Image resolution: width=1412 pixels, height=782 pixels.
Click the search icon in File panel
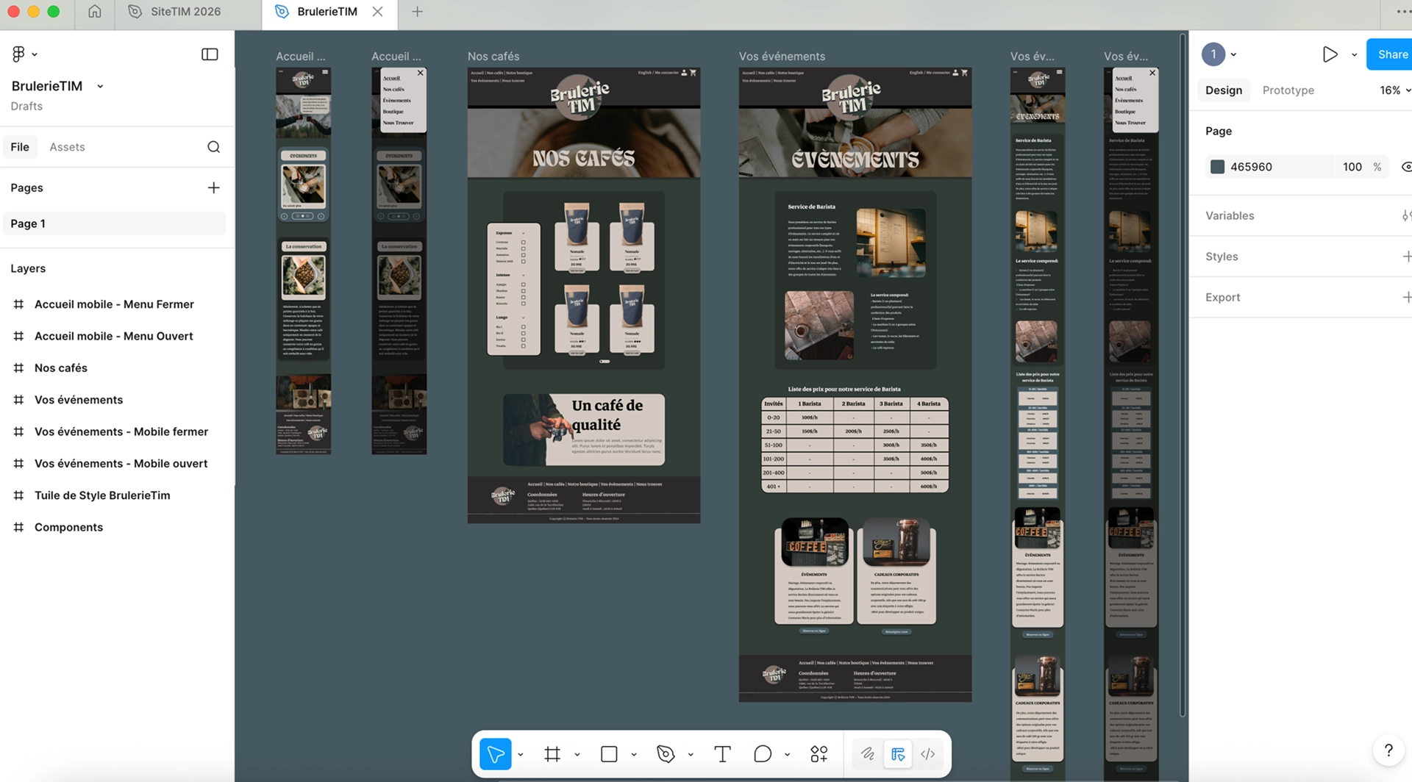[x=213, y=147]
